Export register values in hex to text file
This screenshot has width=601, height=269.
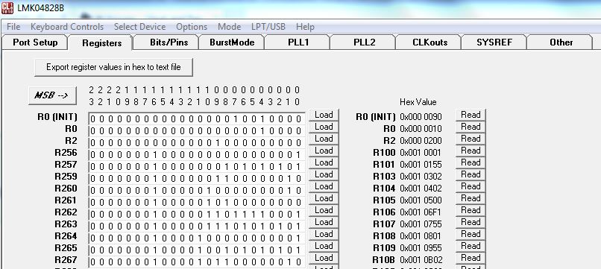point(113,67)
